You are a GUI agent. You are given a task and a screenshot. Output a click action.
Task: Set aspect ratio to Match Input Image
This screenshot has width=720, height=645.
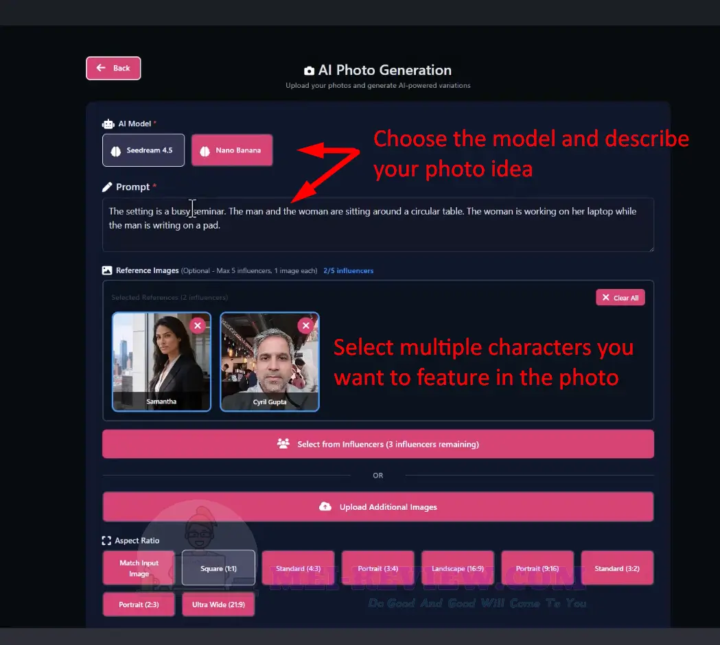tap(139, 568)
